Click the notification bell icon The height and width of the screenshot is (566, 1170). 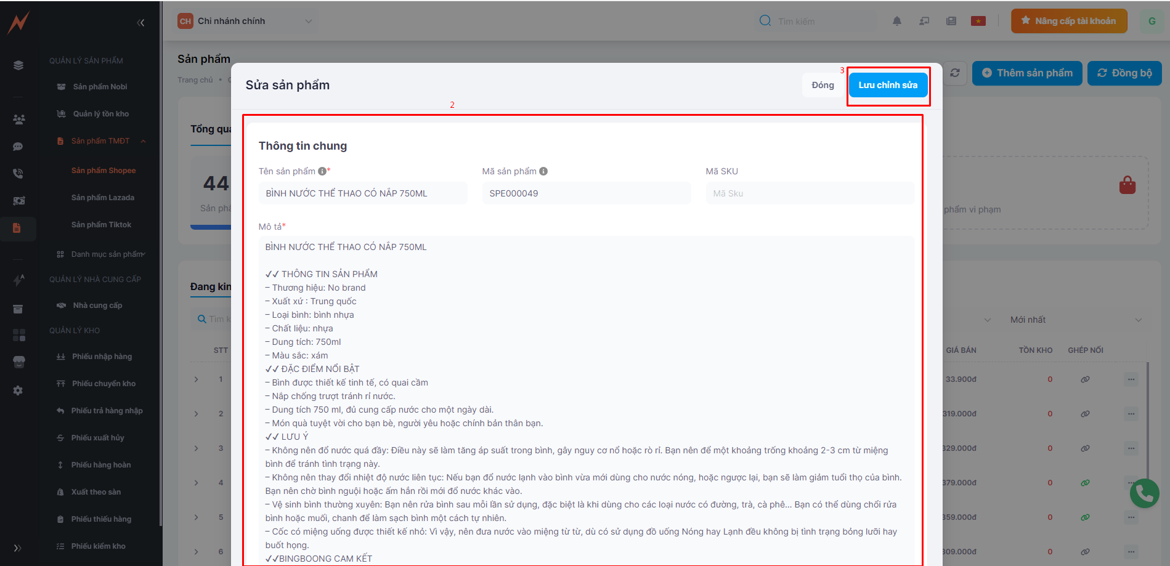tap(896, 21)
